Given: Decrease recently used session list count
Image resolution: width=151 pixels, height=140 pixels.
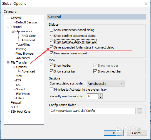Looking at the screenshot, I should click(101, 98).
